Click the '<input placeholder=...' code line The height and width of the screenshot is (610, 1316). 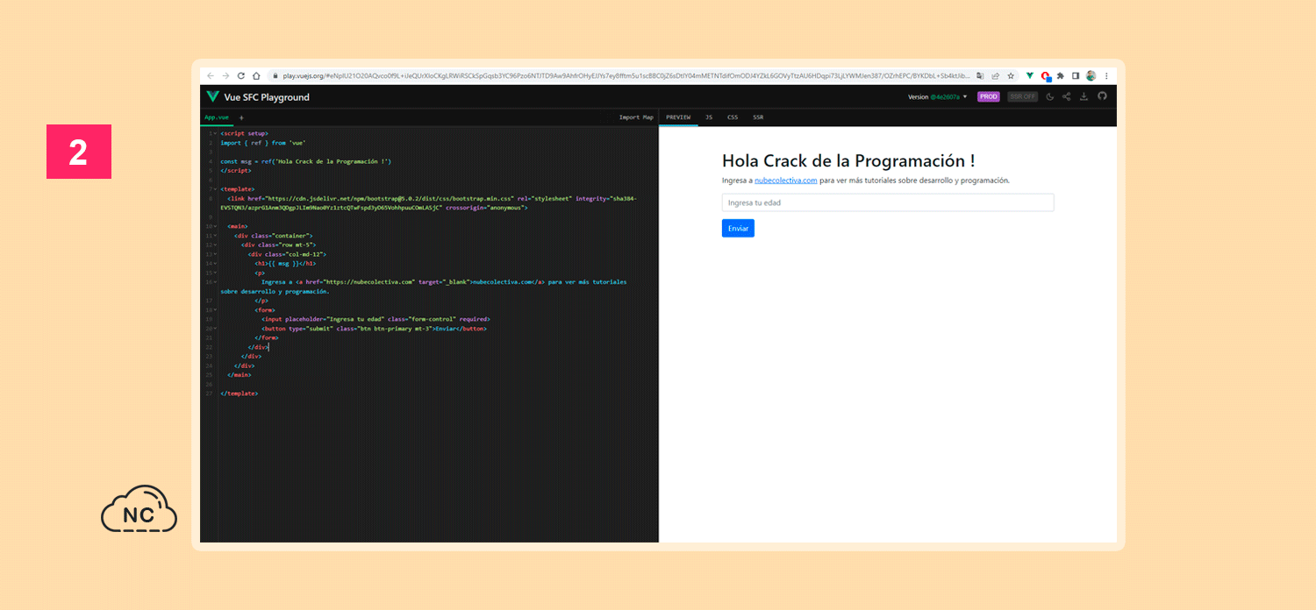click(x=375, y=319)
